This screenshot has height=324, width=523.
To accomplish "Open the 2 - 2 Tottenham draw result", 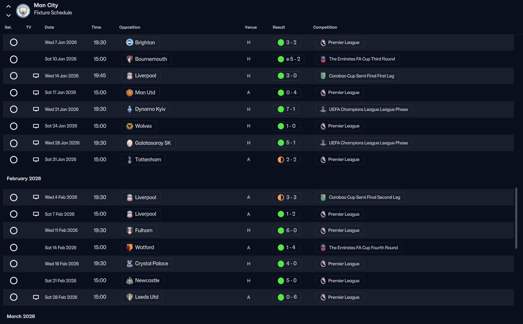I will click(x=286, y=160).
